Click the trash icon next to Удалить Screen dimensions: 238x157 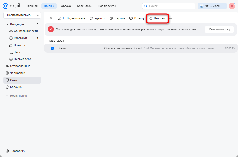pos(91,18)
